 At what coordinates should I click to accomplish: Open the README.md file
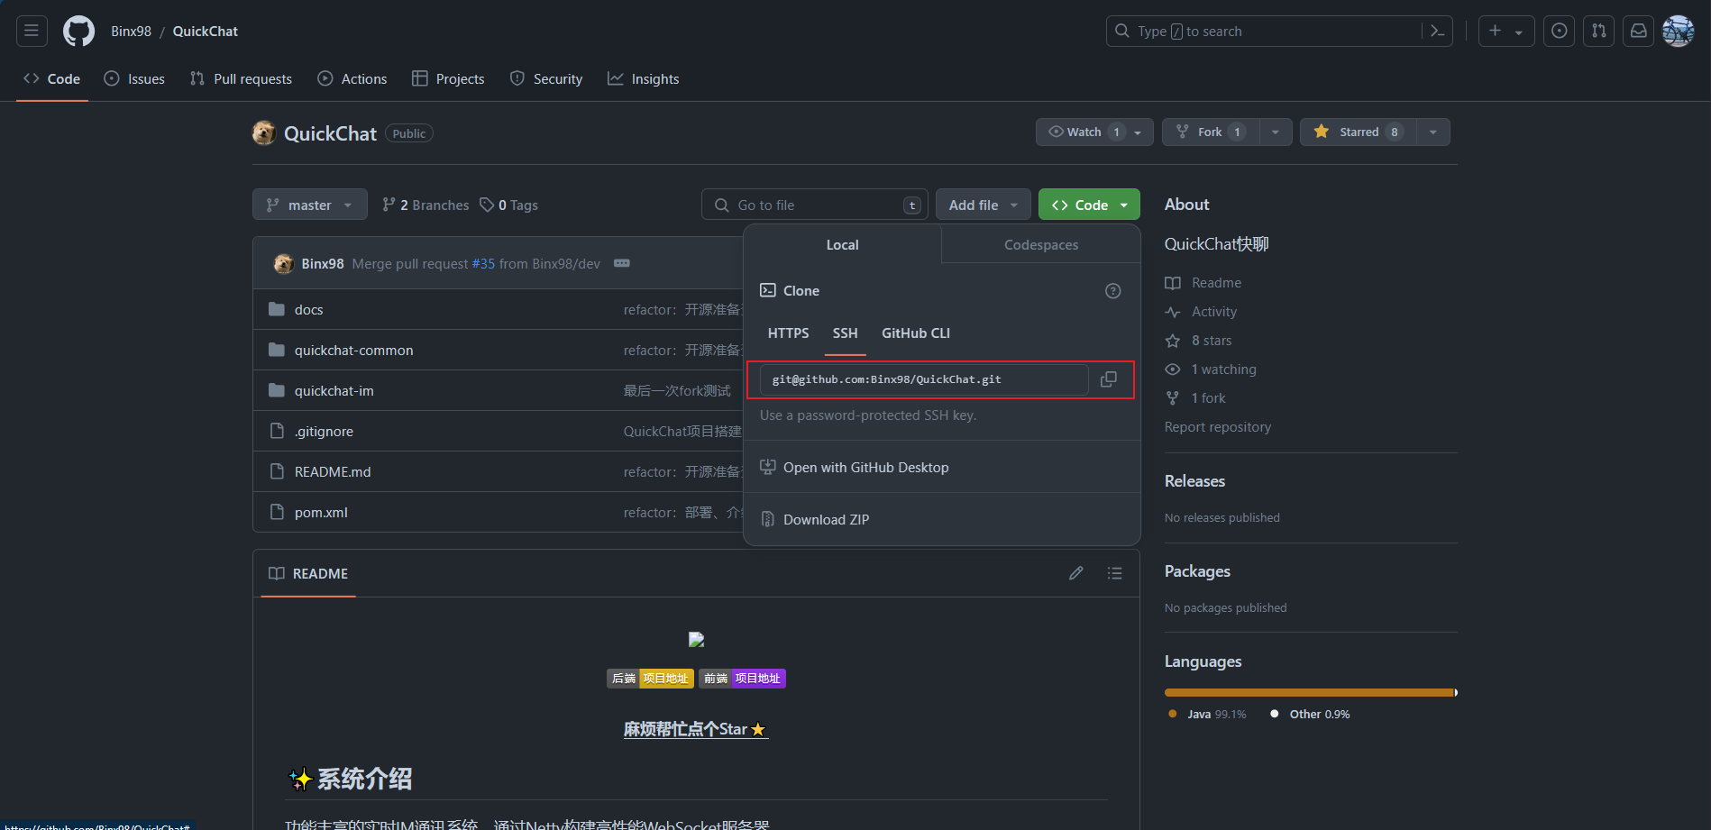[333, 471]
